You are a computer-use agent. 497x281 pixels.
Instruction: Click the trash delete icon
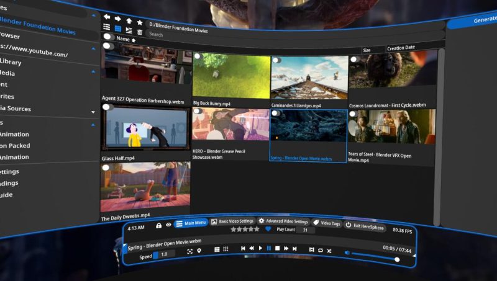click(139, 32)
